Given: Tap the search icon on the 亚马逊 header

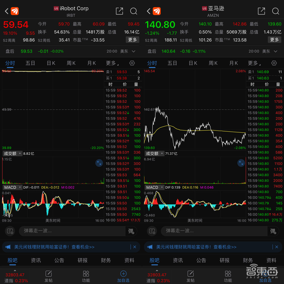Looking at the screenshot, I should pyautogui.click(x=275, y=11).
